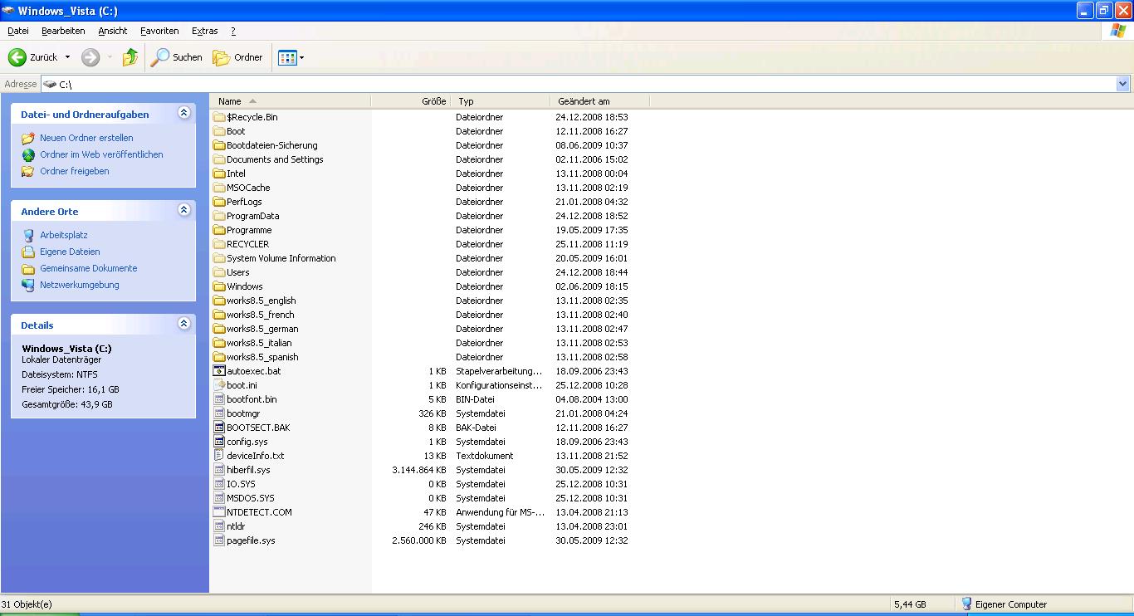Go up one folder level icon
Image resolution: width=1134 pixels, height=616 pixels.
pos(130,57)
